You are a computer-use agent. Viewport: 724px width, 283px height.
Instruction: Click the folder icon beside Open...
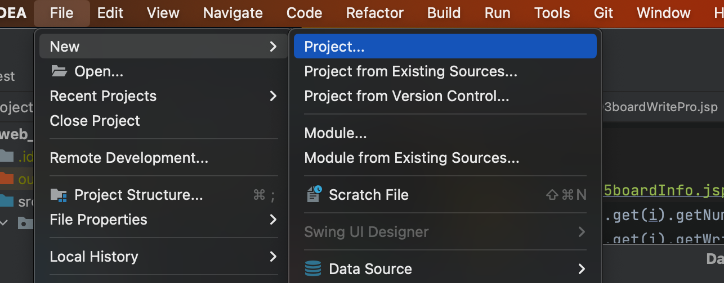59,71
